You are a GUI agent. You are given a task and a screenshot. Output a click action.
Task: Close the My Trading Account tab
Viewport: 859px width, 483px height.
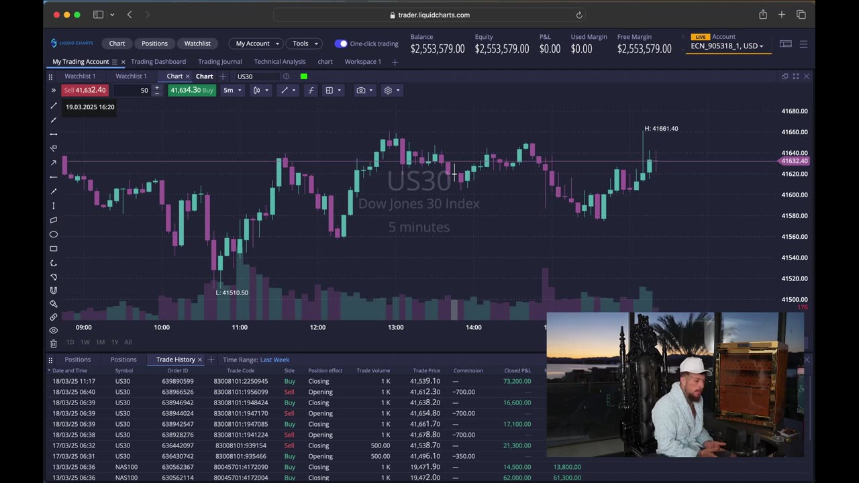[x=123, y=62]
